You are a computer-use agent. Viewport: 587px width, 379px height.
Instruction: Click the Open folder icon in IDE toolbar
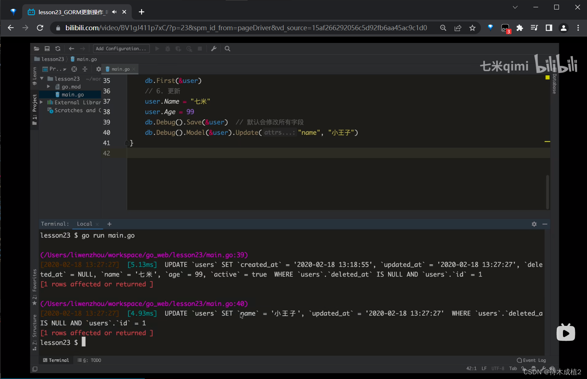click(36, 49)
